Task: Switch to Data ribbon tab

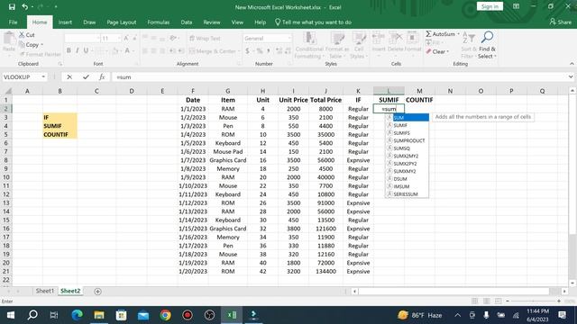Action: [x=187, y=22]
